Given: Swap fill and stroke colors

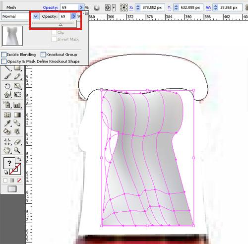Looking at the screenshot, I should (x=19, y=159).
